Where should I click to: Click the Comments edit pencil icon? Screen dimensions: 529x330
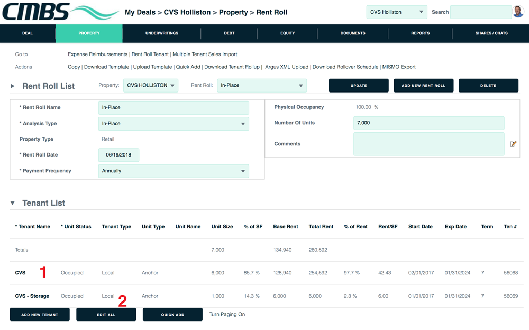(513, 144)
